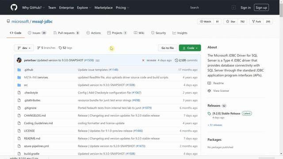This screenshot has width=283, height=159.
Task: Open pull request #1508 in commit header
Action: (x=89, y=60)
